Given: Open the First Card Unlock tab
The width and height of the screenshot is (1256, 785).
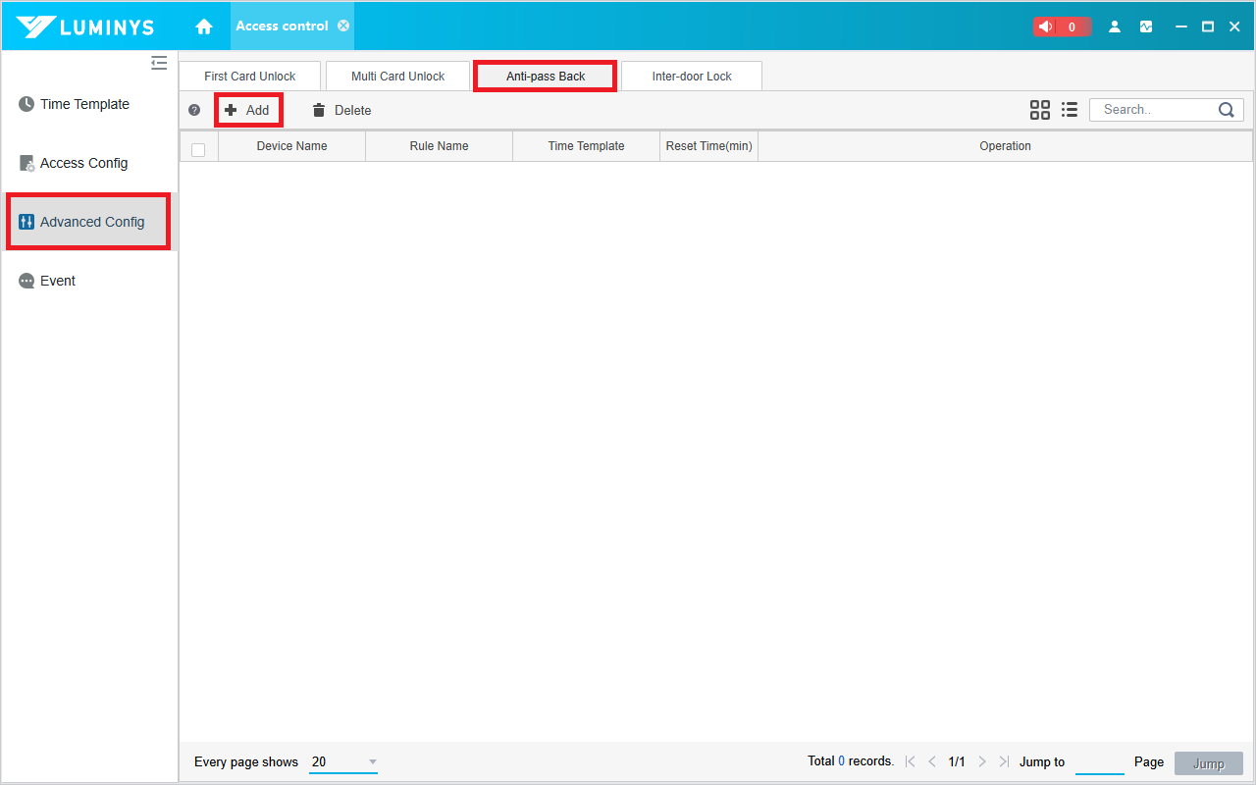Looking at the screenshot, I should coord(250,77).
